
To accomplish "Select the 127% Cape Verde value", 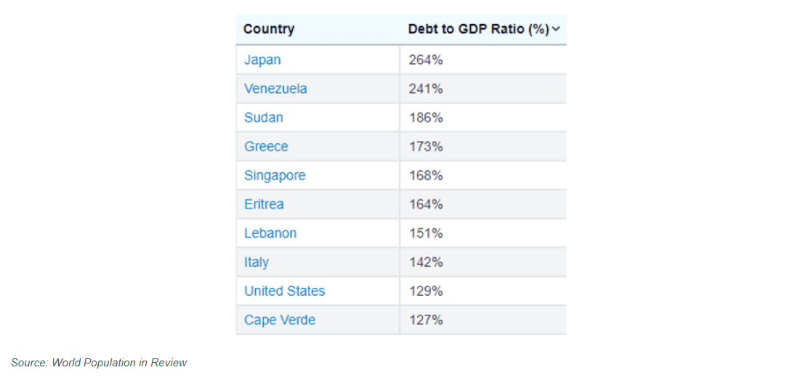I will click(x=426, y=320).
